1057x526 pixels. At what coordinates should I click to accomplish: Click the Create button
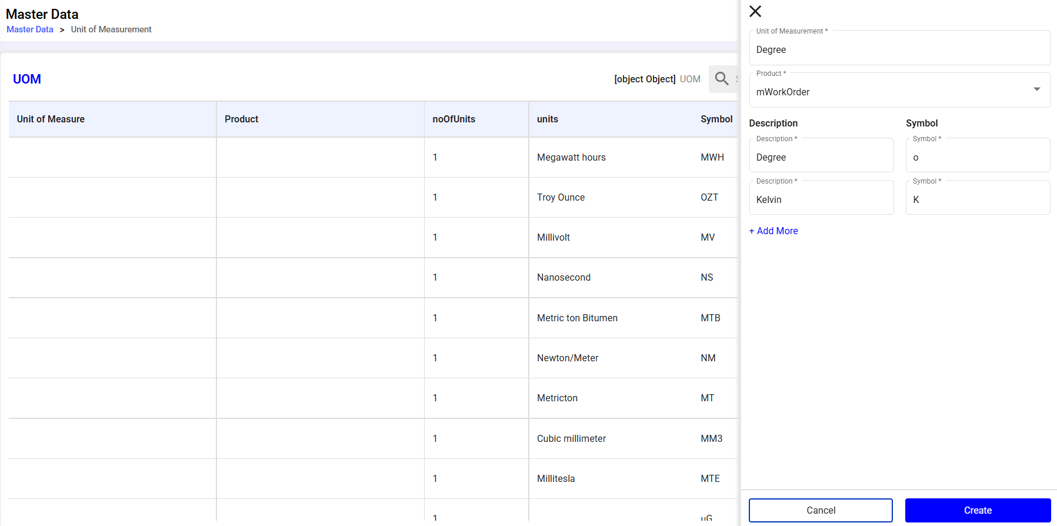click(977, 510)
